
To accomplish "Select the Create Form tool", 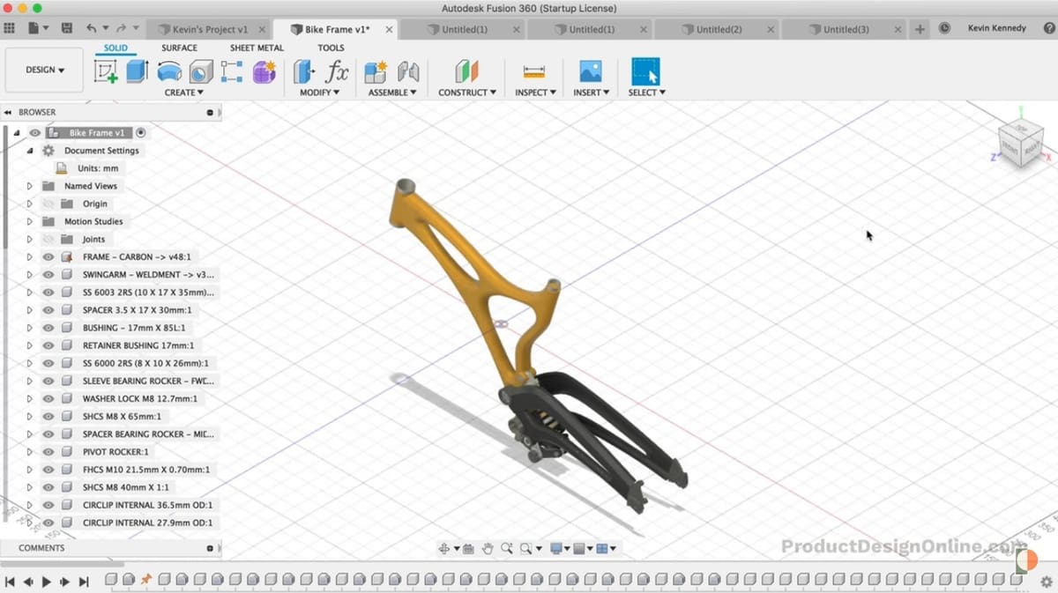I will (x=264, y=71).
